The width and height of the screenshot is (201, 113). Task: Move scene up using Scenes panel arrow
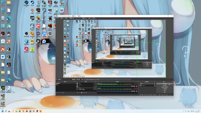click(x=61, y=92)
